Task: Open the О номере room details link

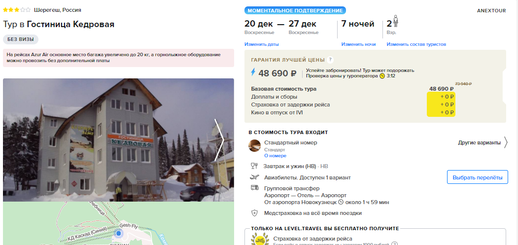Action: pyautogui.click(x=275, y=156)
